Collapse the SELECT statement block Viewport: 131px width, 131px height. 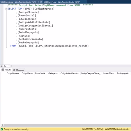(x=6, y=9)
